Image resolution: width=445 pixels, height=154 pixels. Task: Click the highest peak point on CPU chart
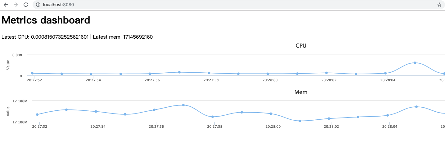point(415,63)
